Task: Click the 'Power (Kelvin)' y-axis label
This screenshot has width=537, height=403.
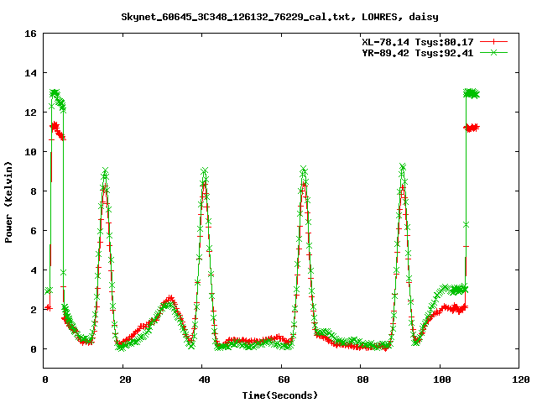Action: tap(8, 202)
